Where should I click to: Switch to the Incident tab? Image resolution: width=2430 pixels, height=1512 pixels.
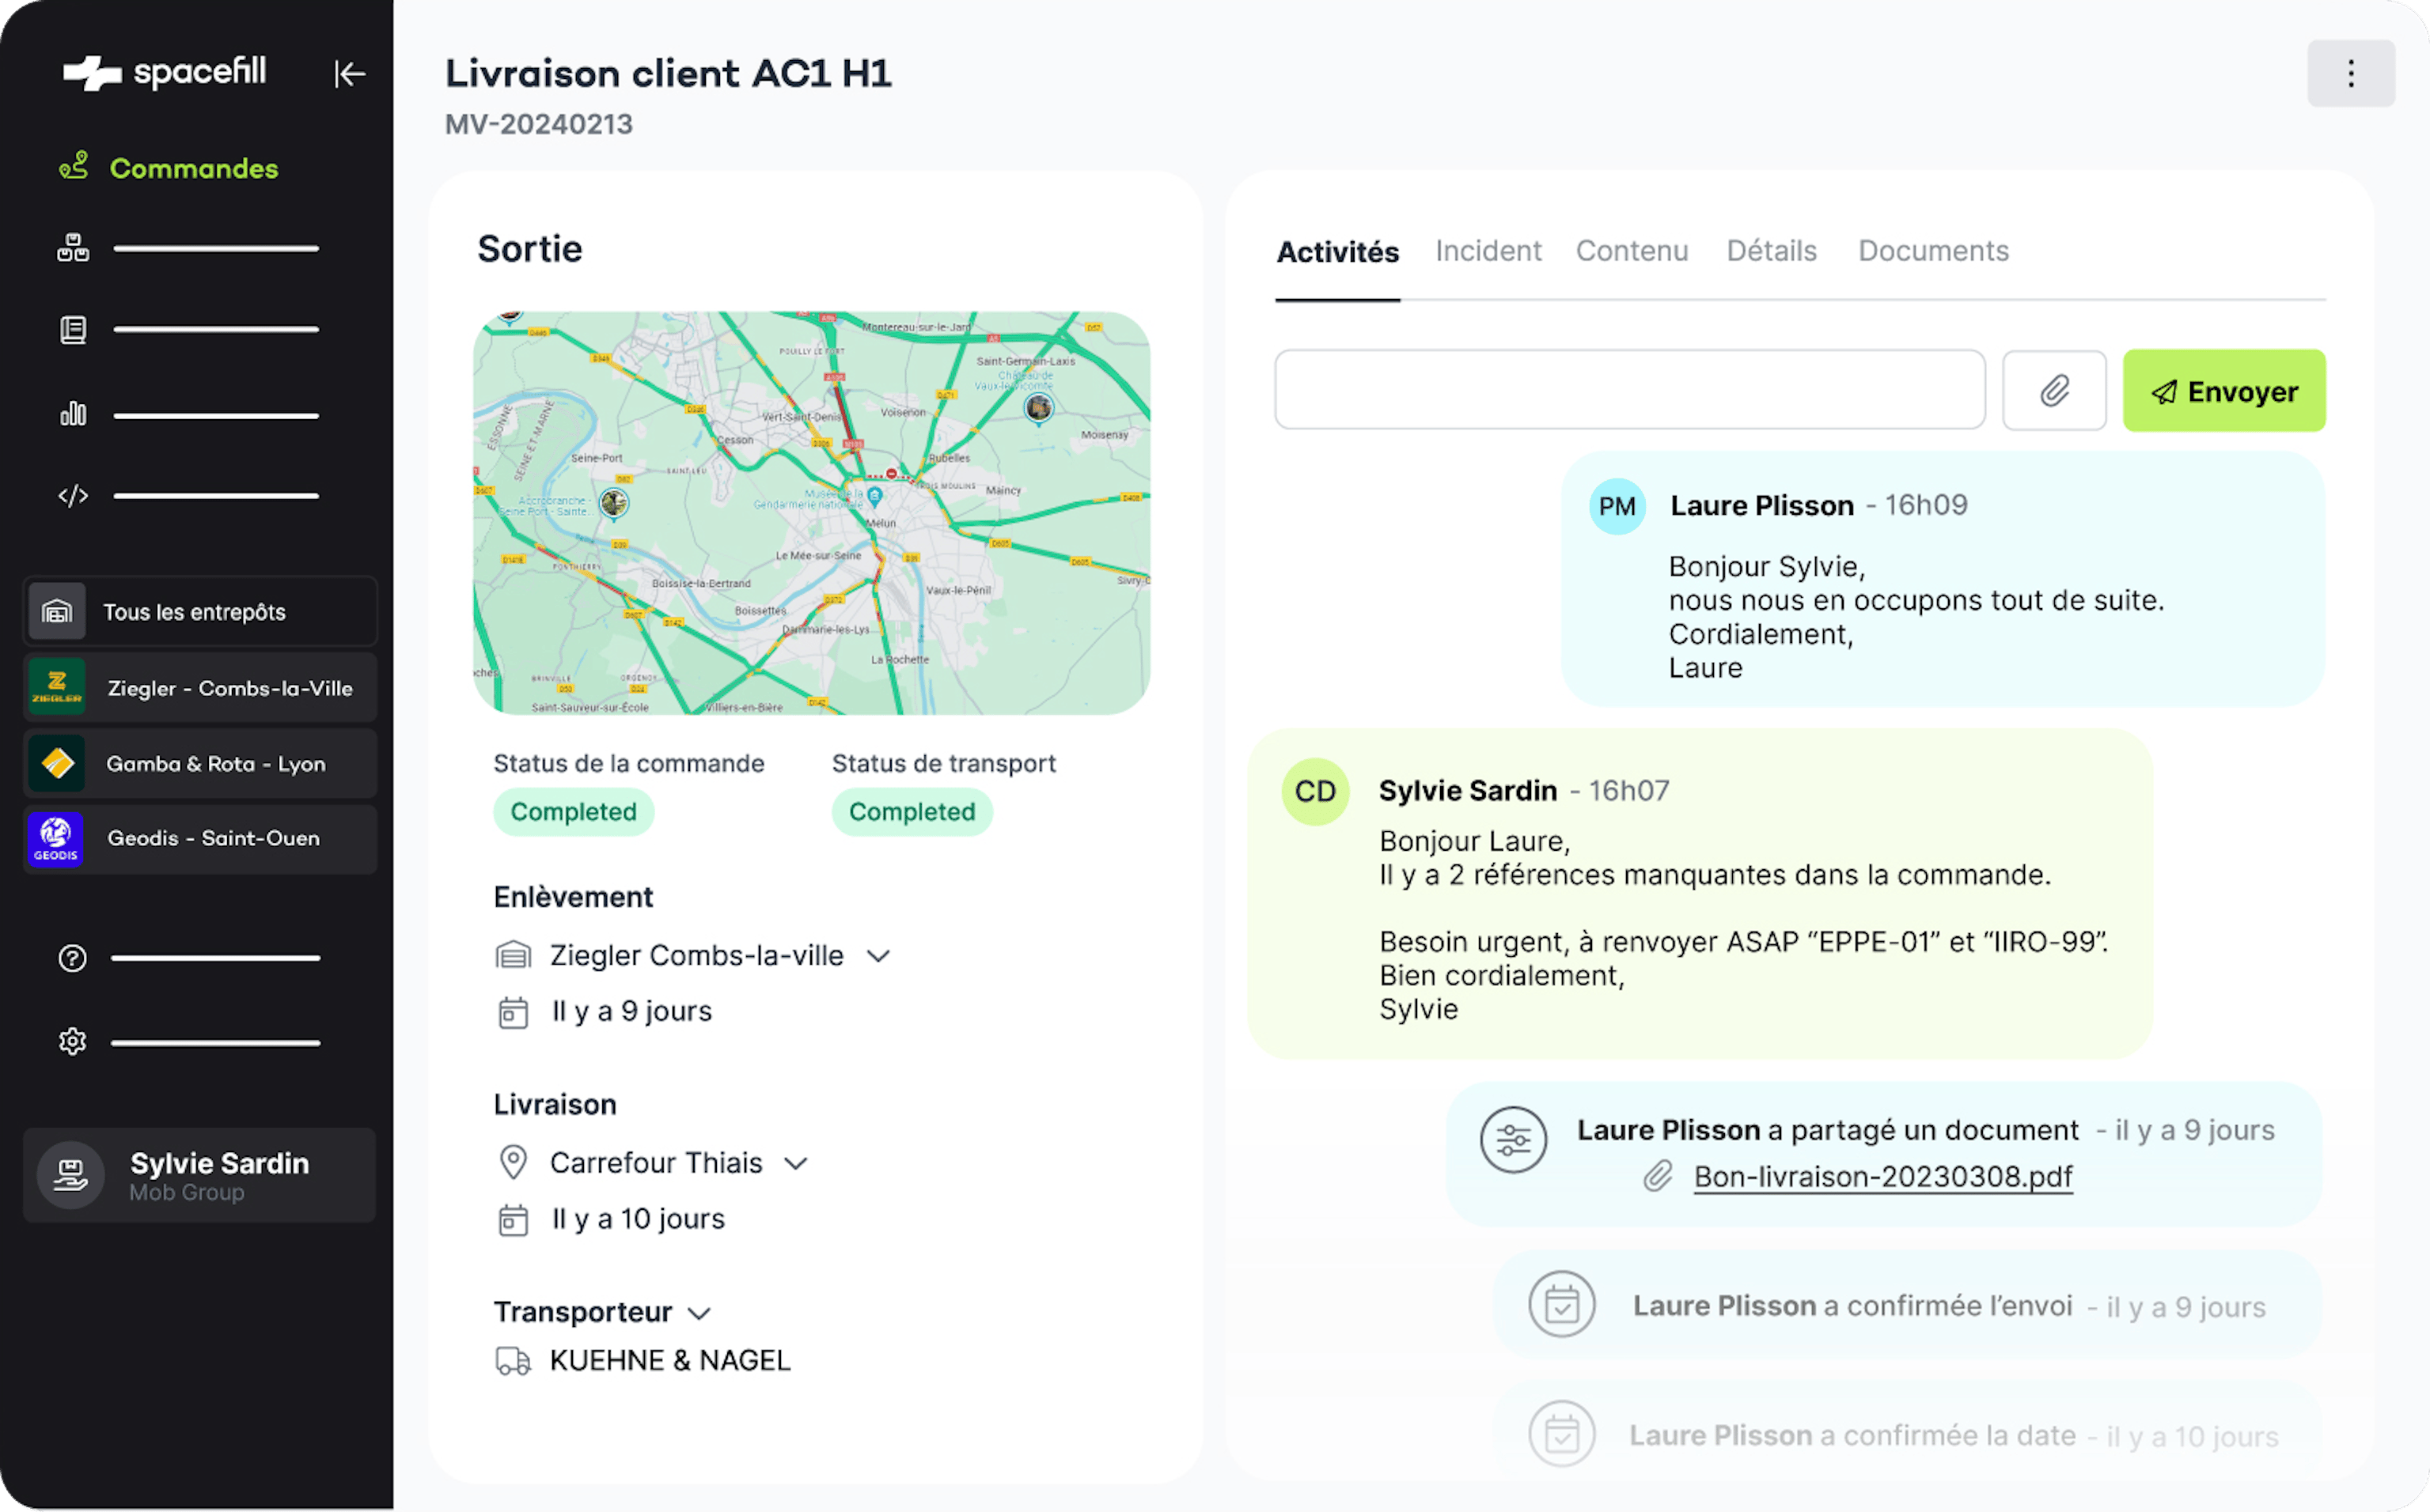(x=1488, y=251)
